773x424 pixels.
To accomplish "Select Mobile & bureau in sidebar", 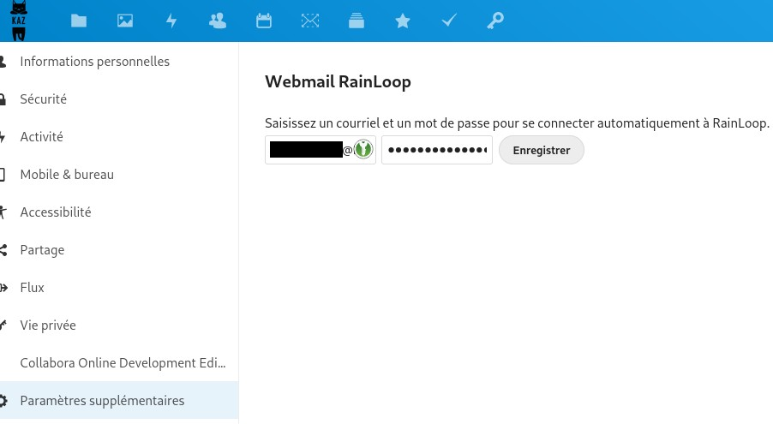I will pyautogui.click(x=67, y=175).
